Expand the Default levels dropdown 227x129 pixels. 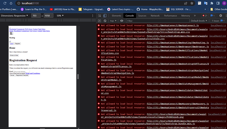[199, 21]
